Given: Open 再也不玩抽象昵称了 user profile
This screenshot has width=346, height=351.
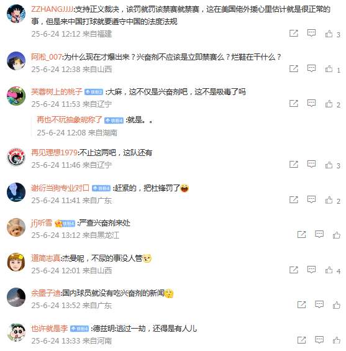Looking at the screenshot, I should 70,120.
